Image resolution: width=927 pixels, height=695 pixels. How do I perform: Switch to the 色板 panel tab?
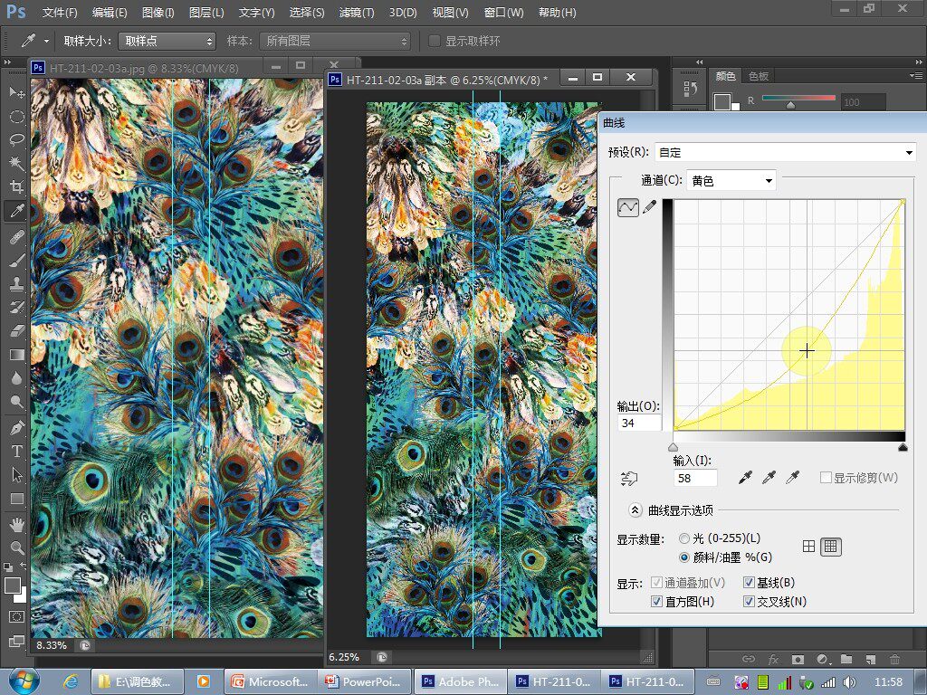point(758,77)
